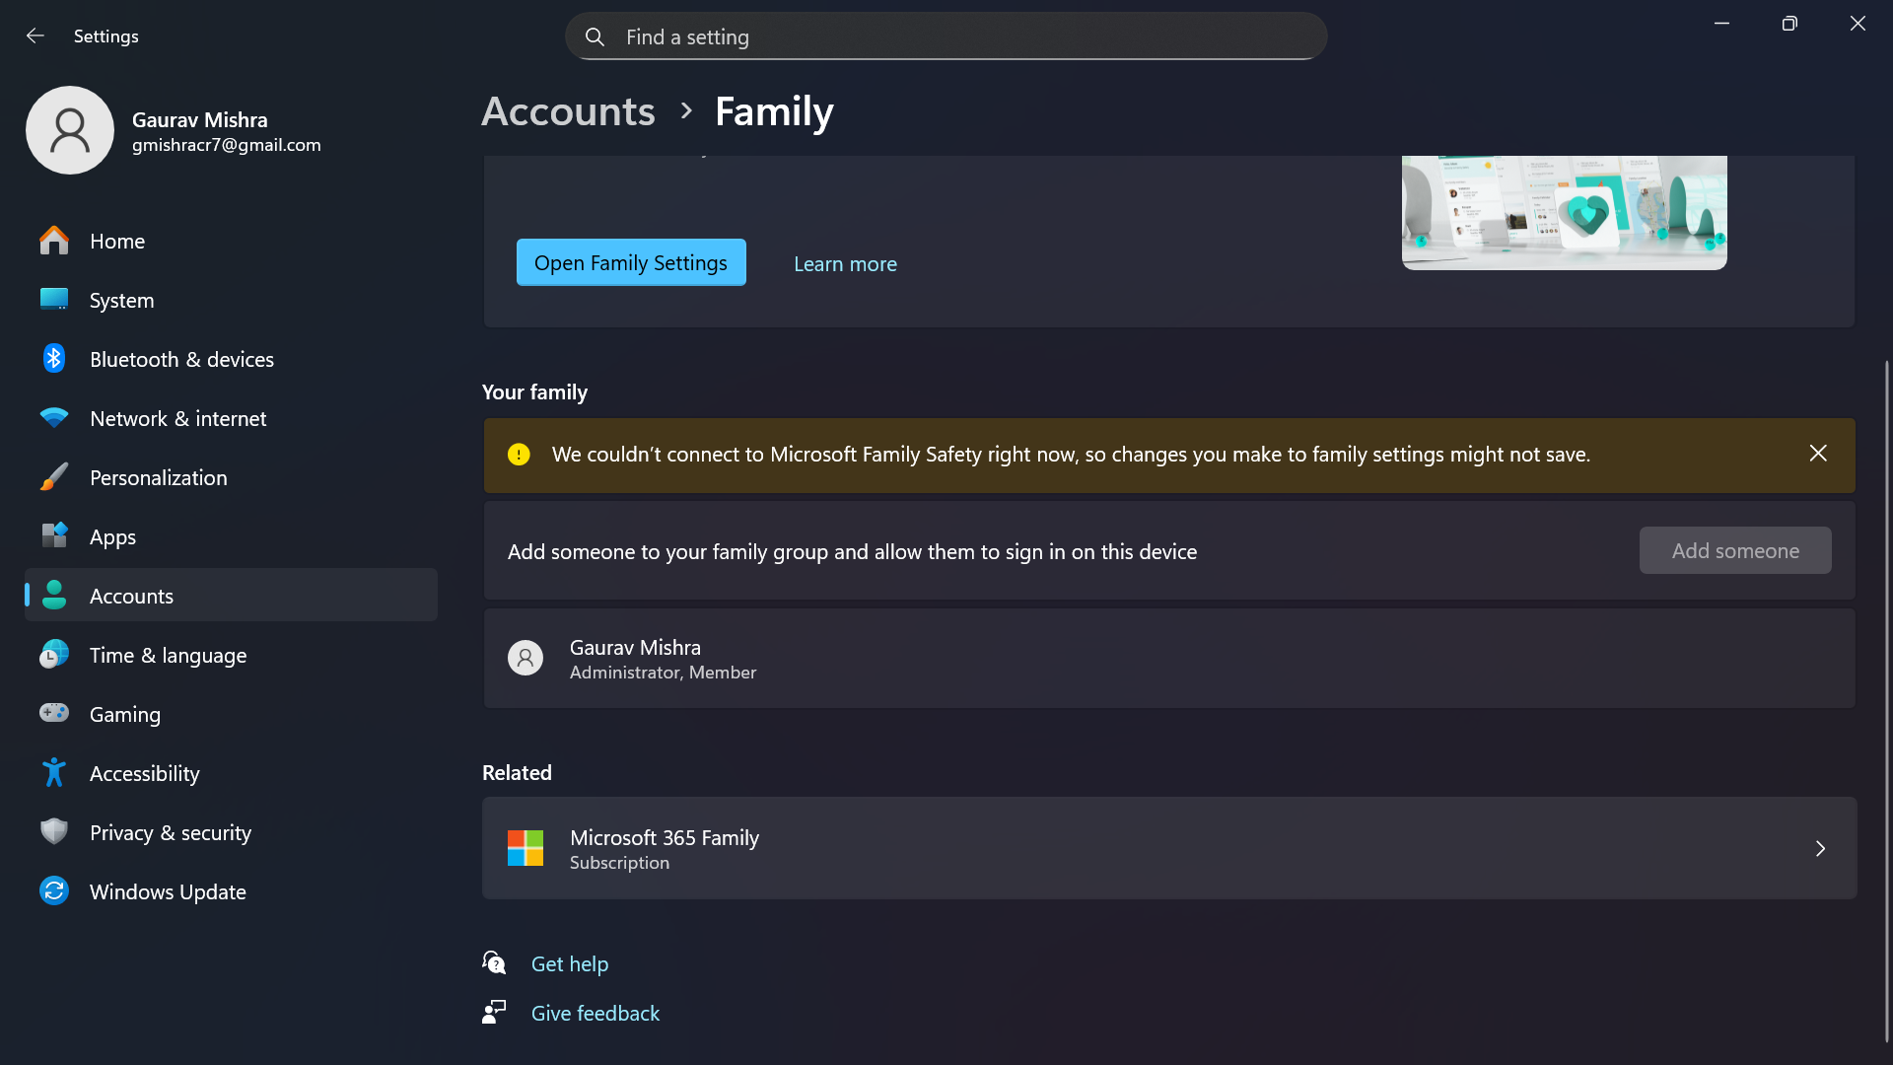Click the Bluetooth icon in sidebar

[x=54, y=359]
